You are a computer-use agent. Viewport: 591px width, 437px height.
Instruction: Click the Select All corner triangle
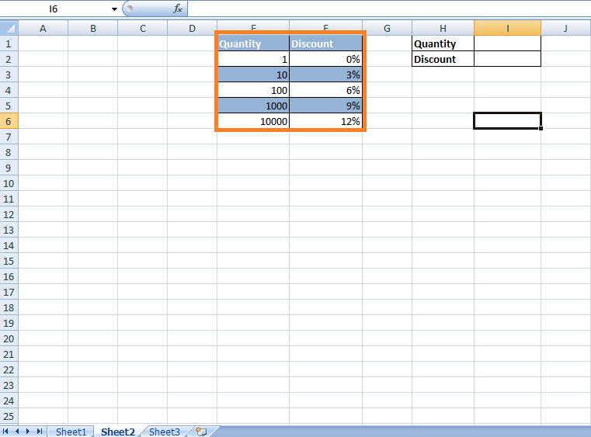[x=9, y=29]
